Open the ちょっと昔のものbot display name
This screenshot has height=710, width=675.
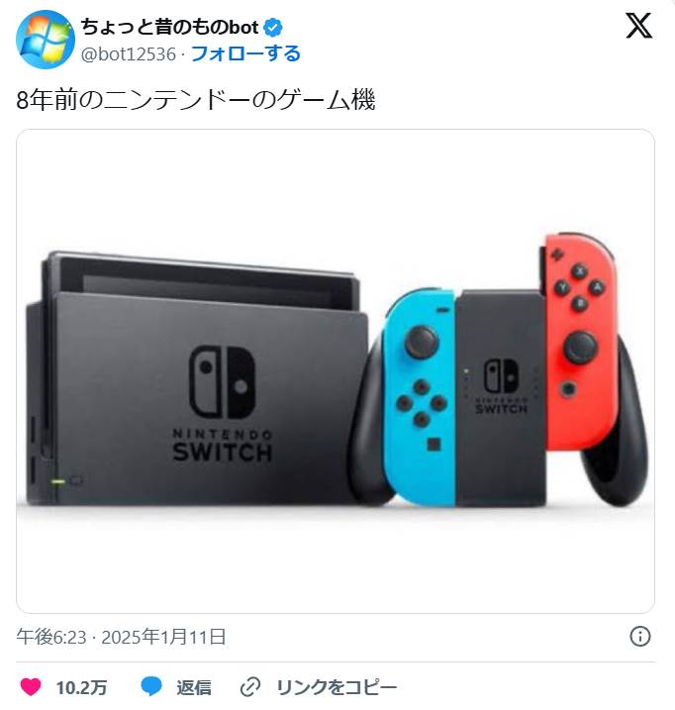[170, 27]
